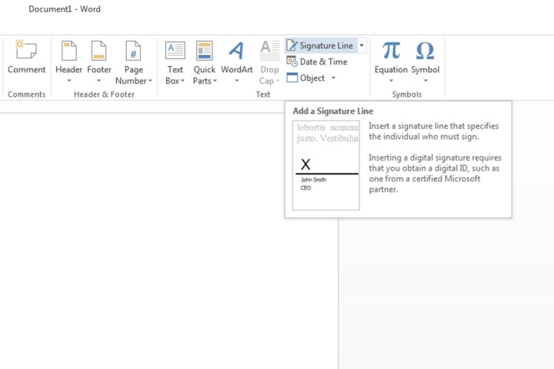Expand the Footer dropdown arrow
The width and height of the screenshot is (554, 369).
click(x=99, y=81)
